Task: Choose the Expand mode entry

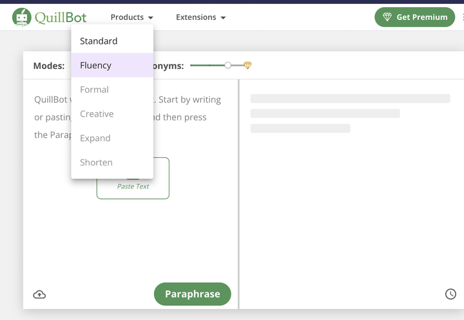Action: (95, 138)
